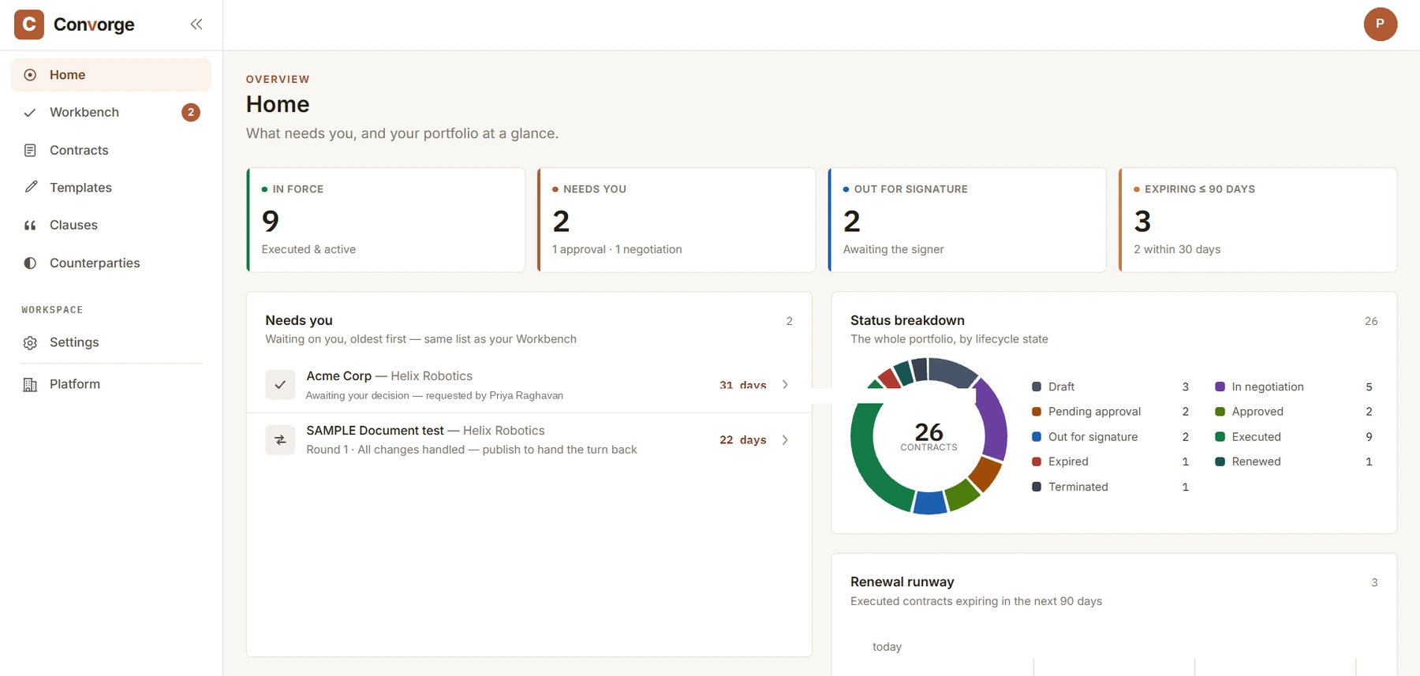
Task: Select the Terminated legend entry
Action: pyautogui.click(x=1111, y=487)
